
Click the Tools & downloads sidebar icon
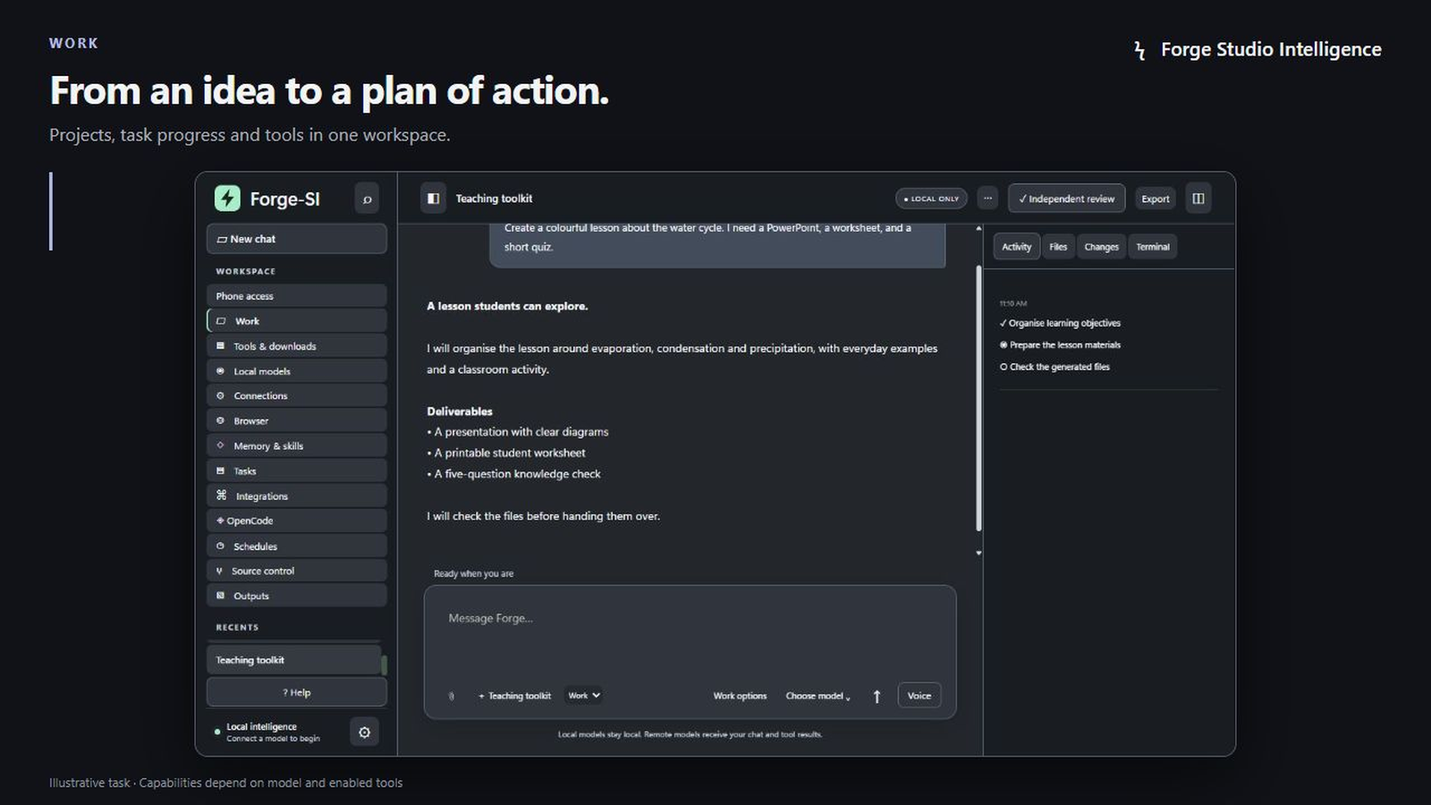[x=220, y=346]
